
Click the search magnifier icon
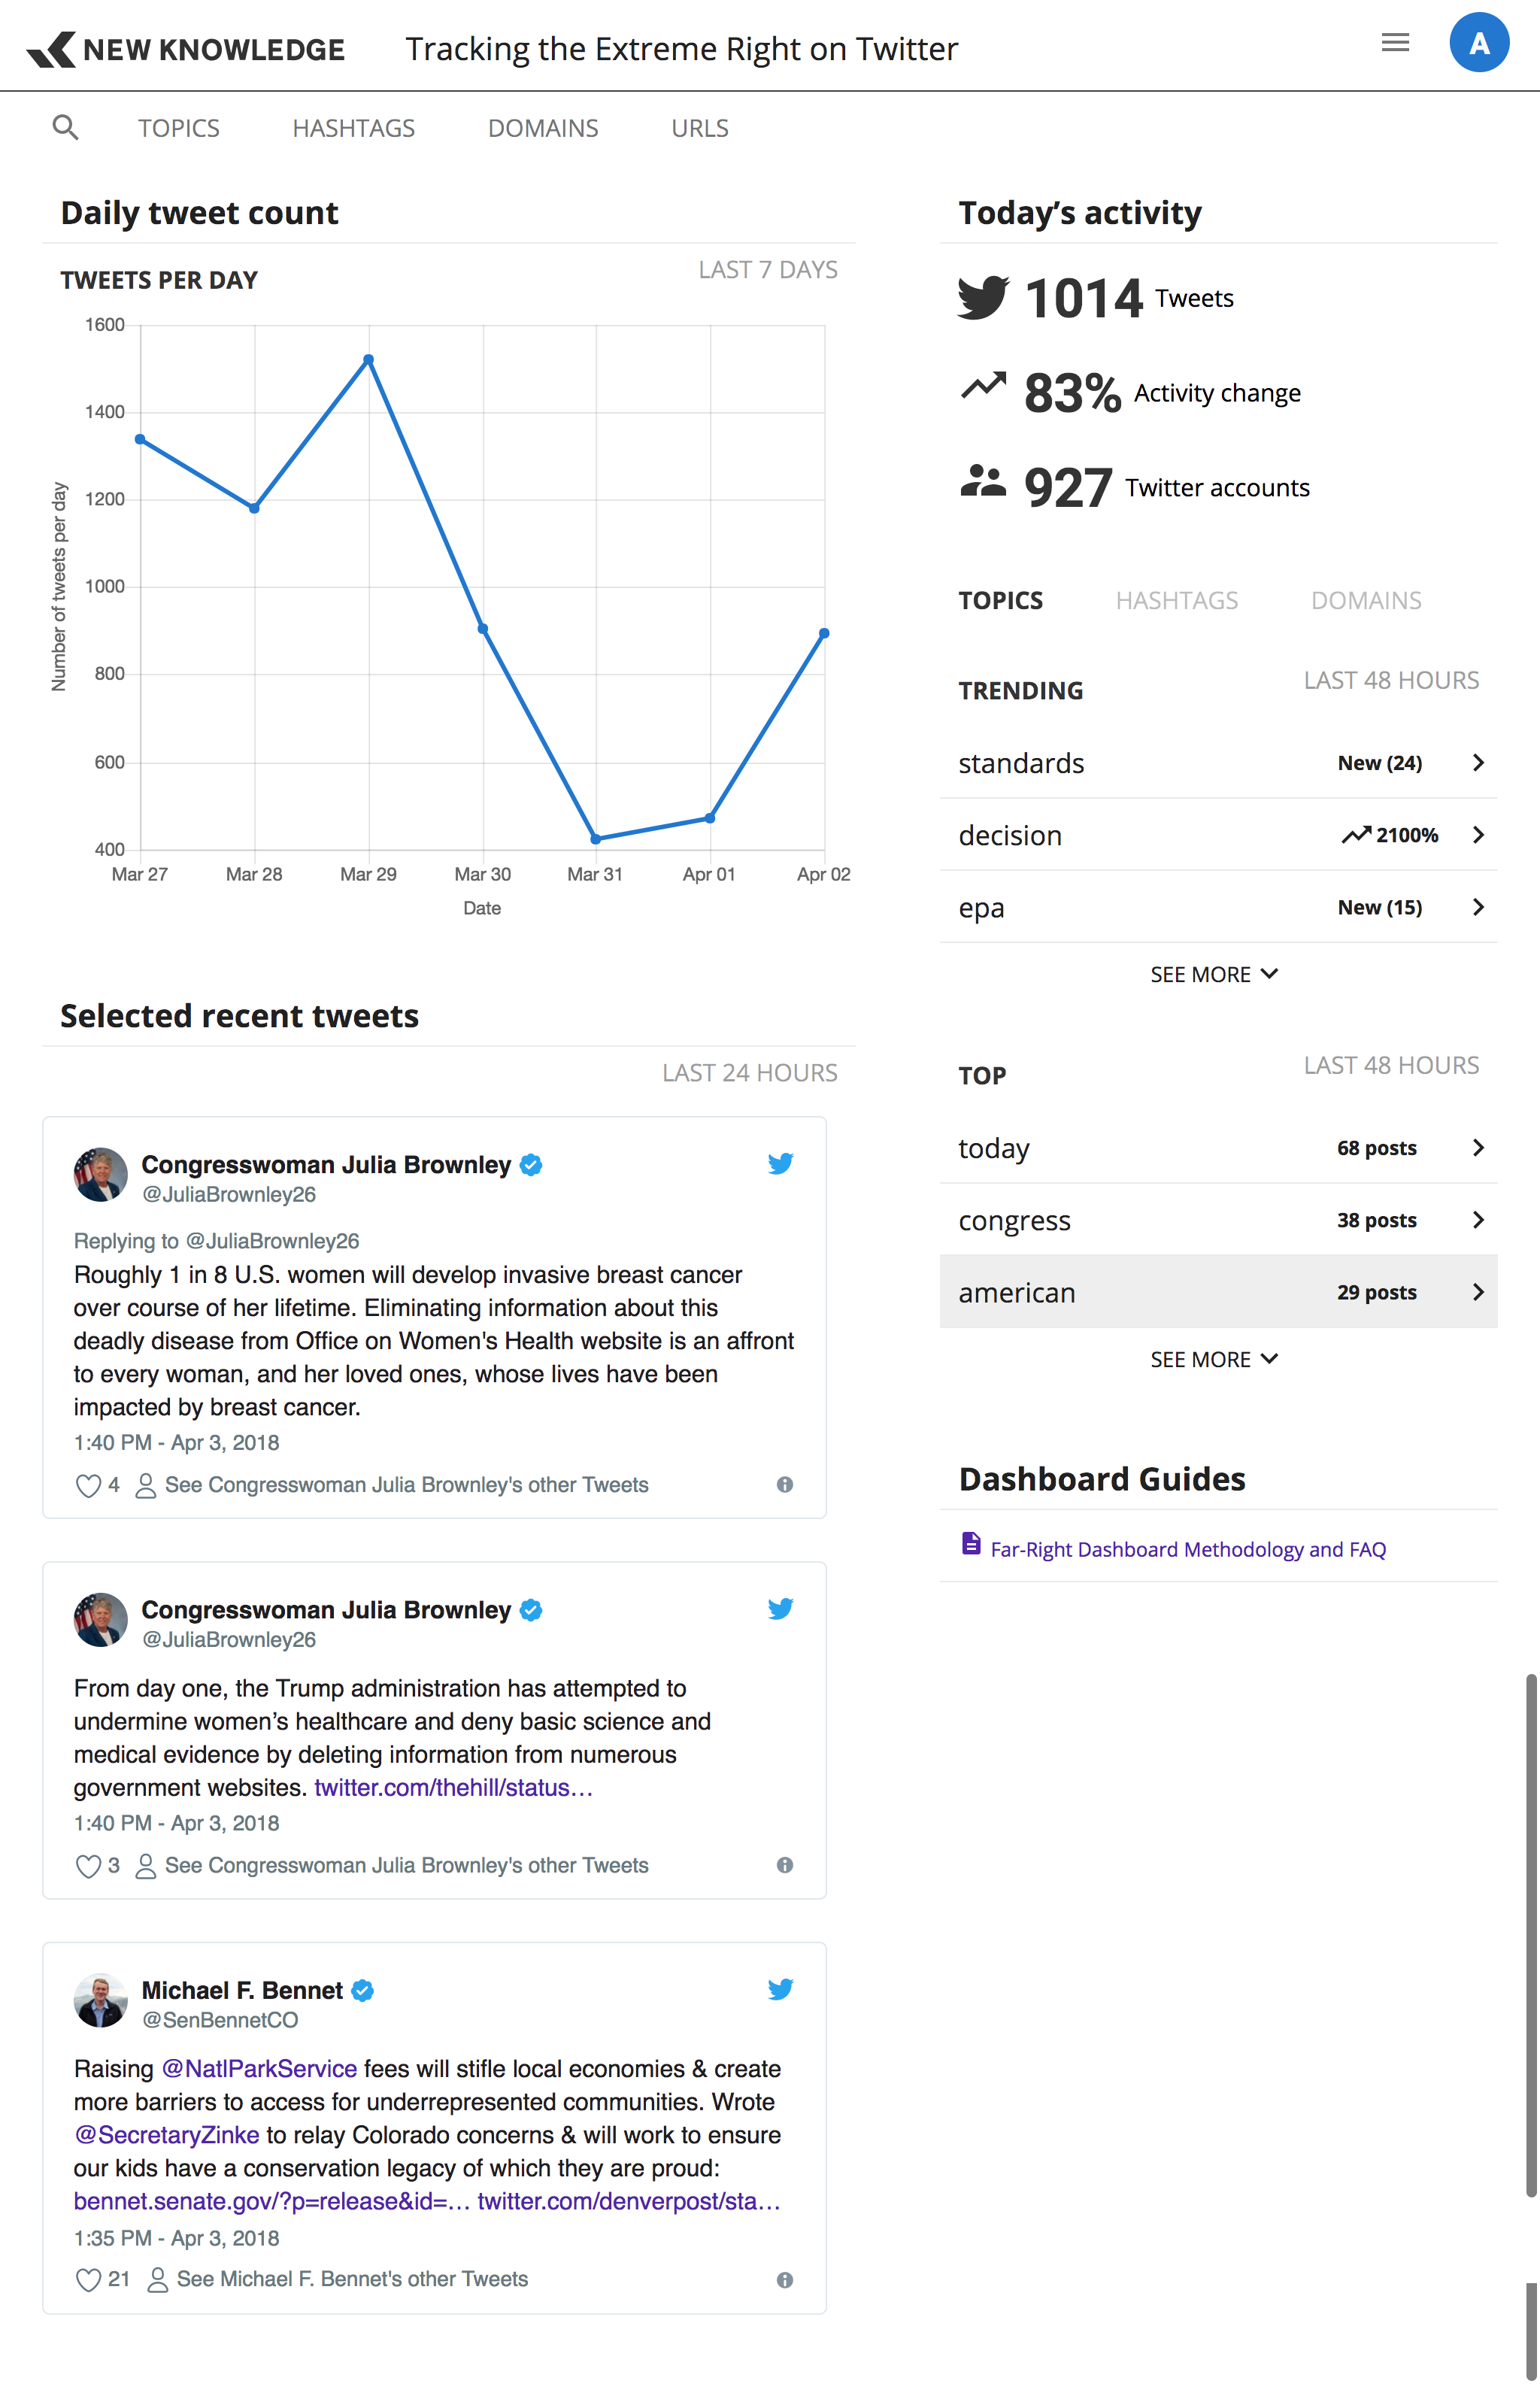pyautogui.click(x=65, y=127)
